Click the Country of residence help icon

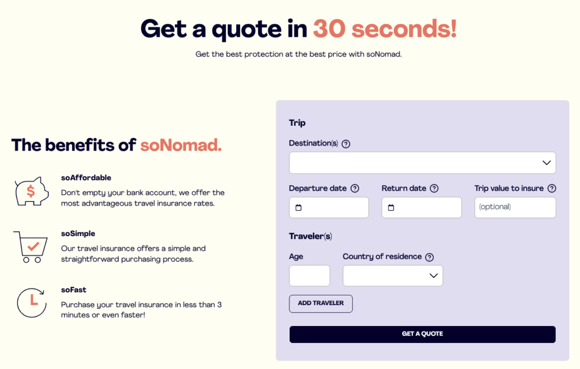click(x=429, y=257)
